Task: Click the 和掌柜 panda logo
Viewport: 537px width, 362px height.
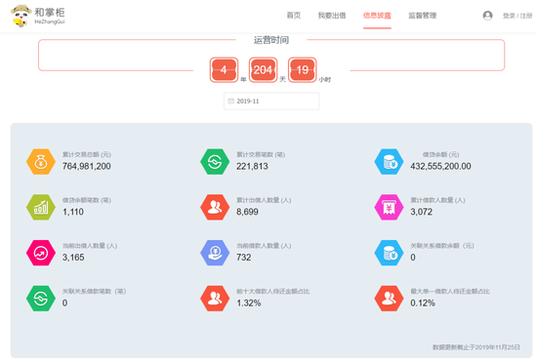Action: coord(38,16)
